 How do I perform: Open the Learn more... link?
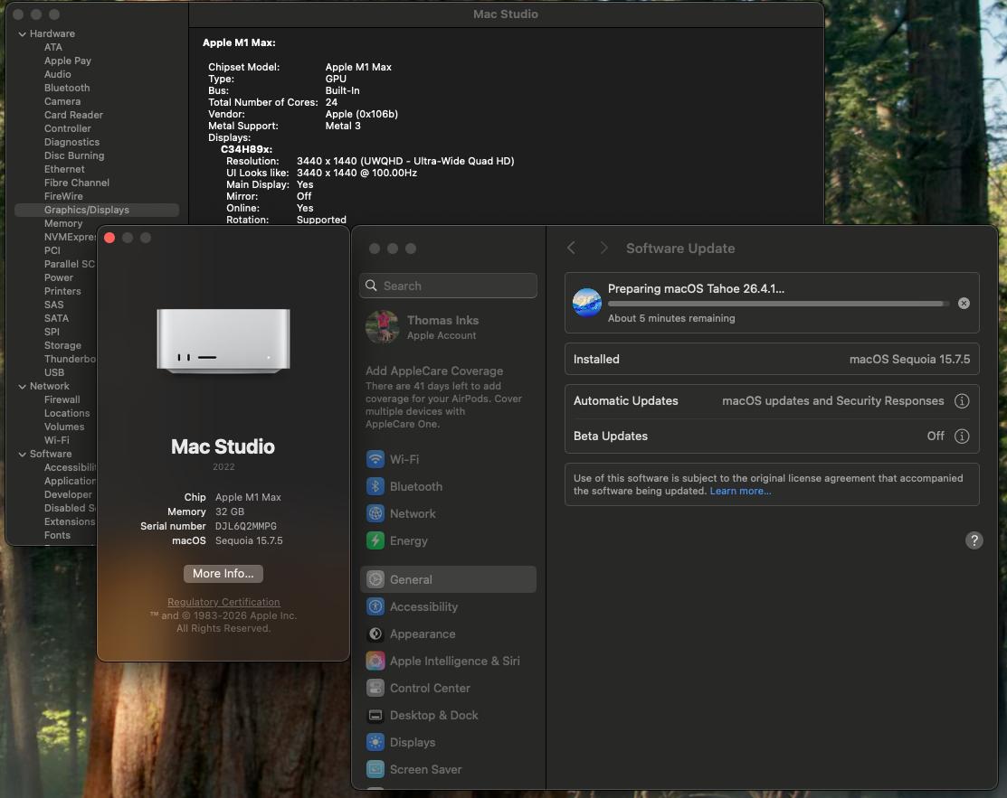[x=740, y=491]
